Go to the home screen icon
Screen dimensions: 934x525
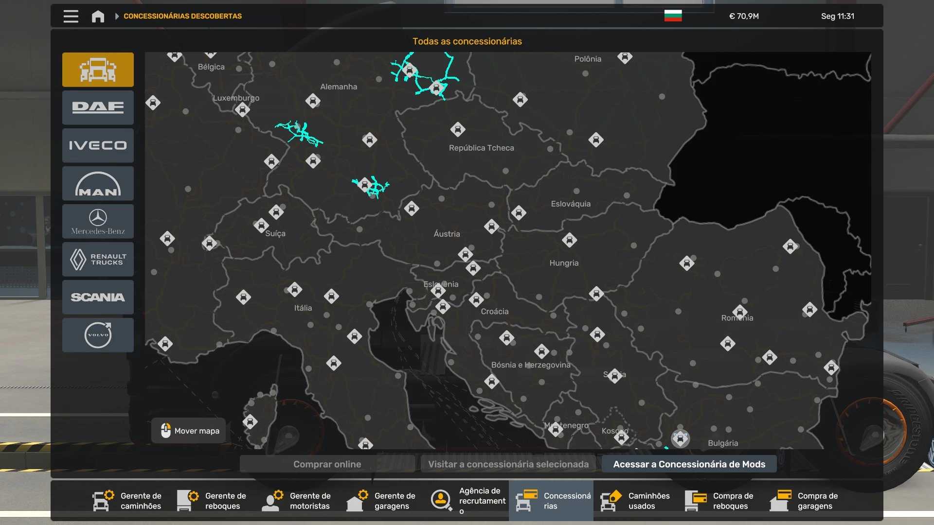(x=98, y=16)
